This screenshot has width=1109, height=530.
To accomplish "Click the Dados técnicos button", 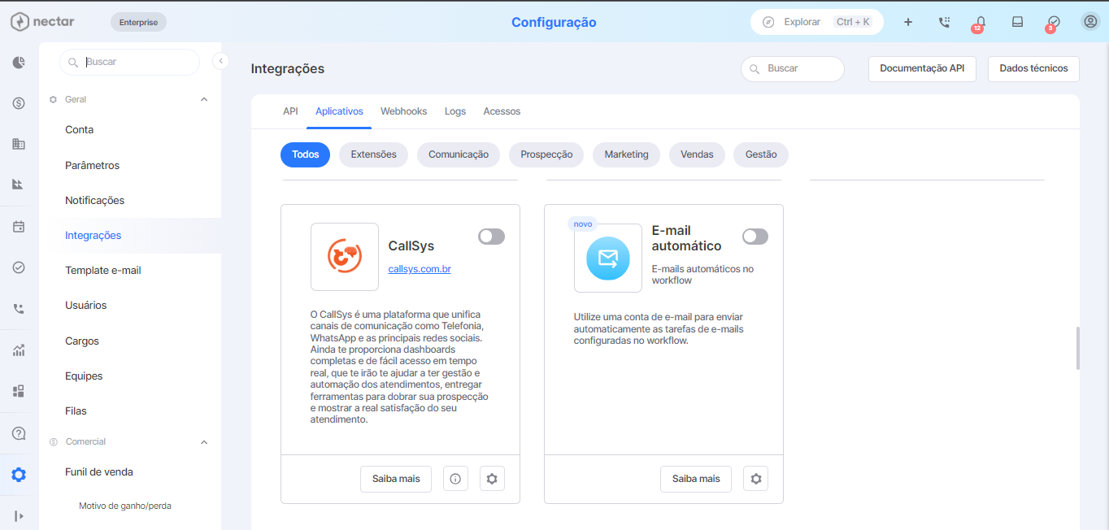I will pyautogui.click(x=1033, y=69).
